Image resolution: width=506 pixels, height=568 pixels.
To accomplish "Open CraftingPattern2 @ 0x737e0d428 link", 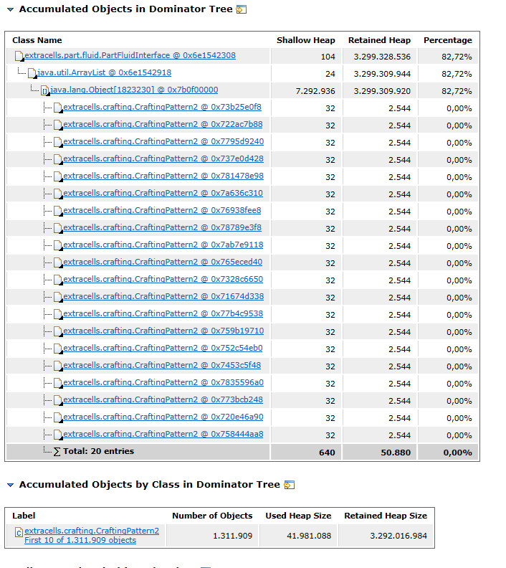I will point(163,158).
